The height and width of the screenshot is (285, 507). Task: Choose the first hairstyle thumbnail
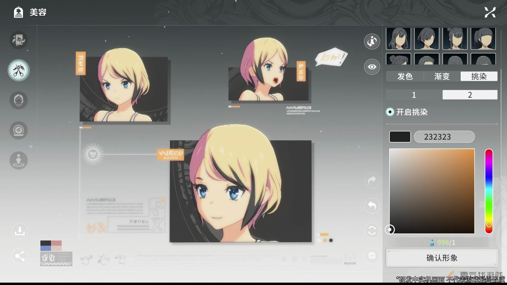click(x=398, y=39)
